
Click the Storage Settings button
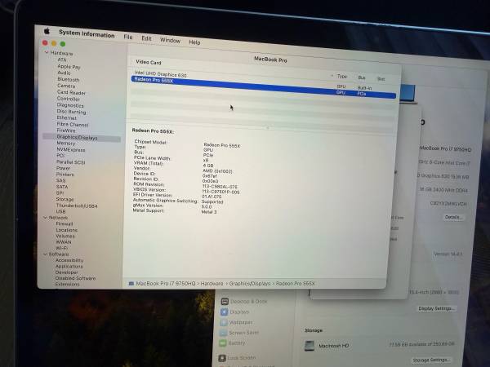(431, 360)
